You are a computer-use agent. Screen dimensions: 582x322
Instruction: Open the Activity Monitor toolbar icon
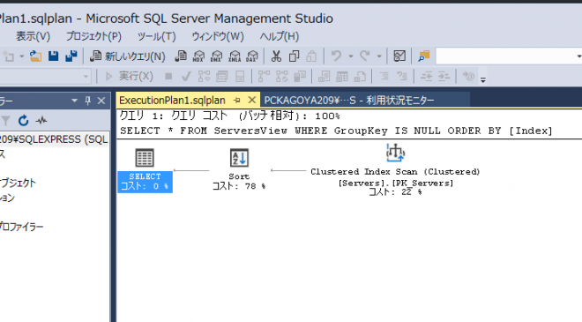click(399, 56)
